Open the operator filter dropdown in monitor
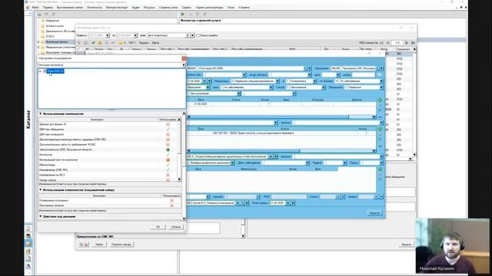The image size is (492, 276). 192,35
